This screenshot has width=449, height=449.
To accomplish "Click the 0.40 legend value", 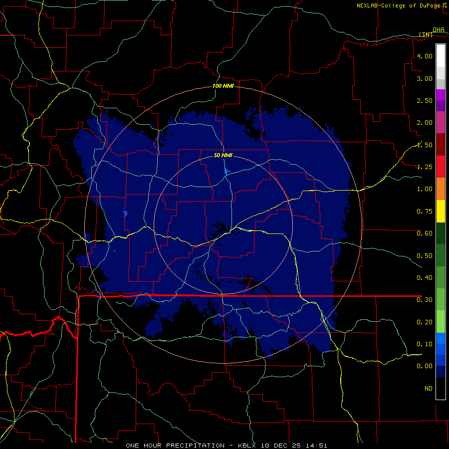I will click(x=425, y=278).
